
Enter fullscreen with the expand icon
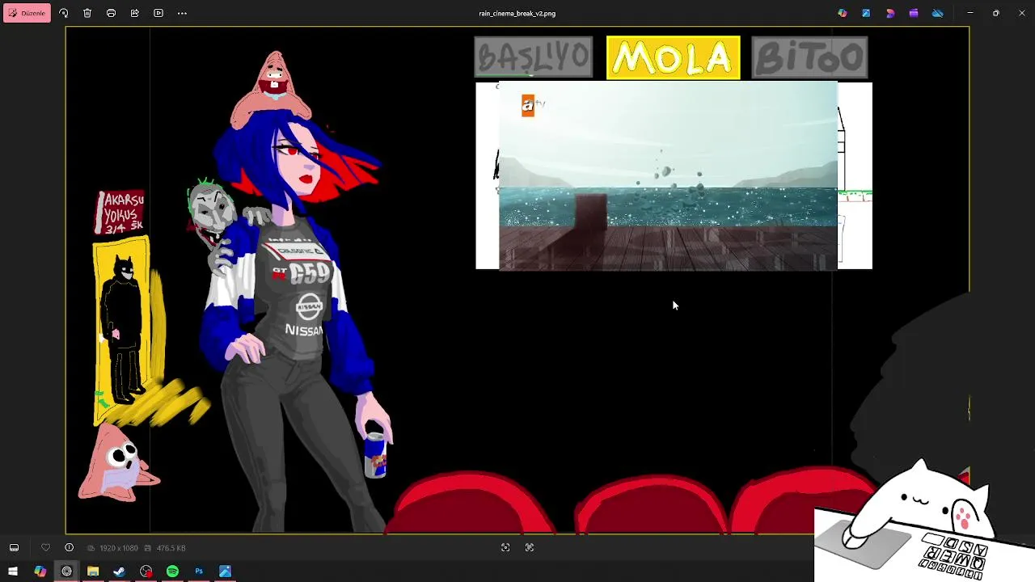tap(530, 547)
